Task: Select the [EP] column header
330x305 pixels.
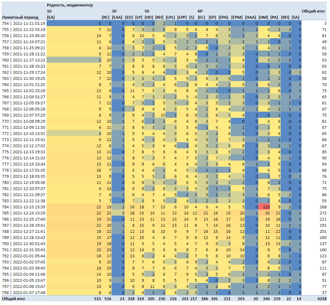Action: coord(212,17)
